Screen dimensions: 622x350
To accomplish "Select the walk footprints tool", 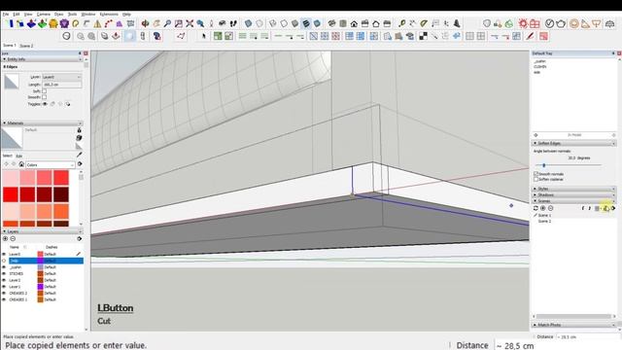I will [233, 23].
